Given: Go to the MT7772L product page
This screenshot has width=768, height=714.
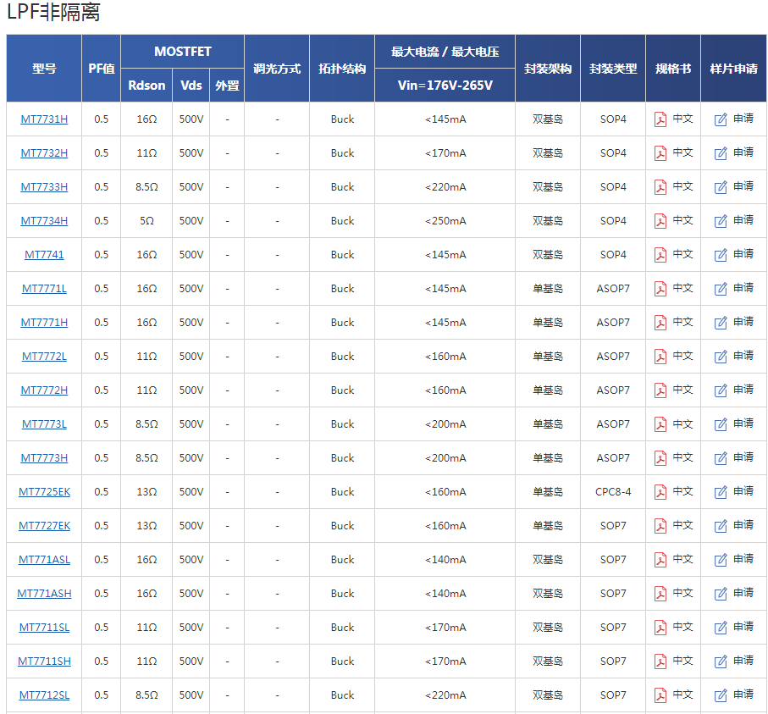Looking at the screenshot, I should (x=44, y=357).
